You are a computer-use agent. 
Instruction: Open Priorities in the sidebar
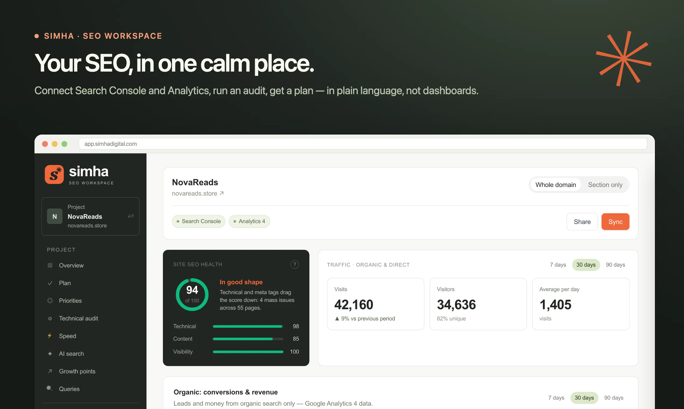90,300
